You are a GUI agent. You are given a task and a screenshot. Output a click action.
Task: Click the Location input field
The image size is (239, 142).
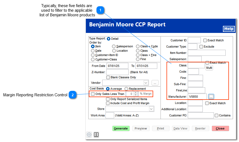tap(195, 103)
